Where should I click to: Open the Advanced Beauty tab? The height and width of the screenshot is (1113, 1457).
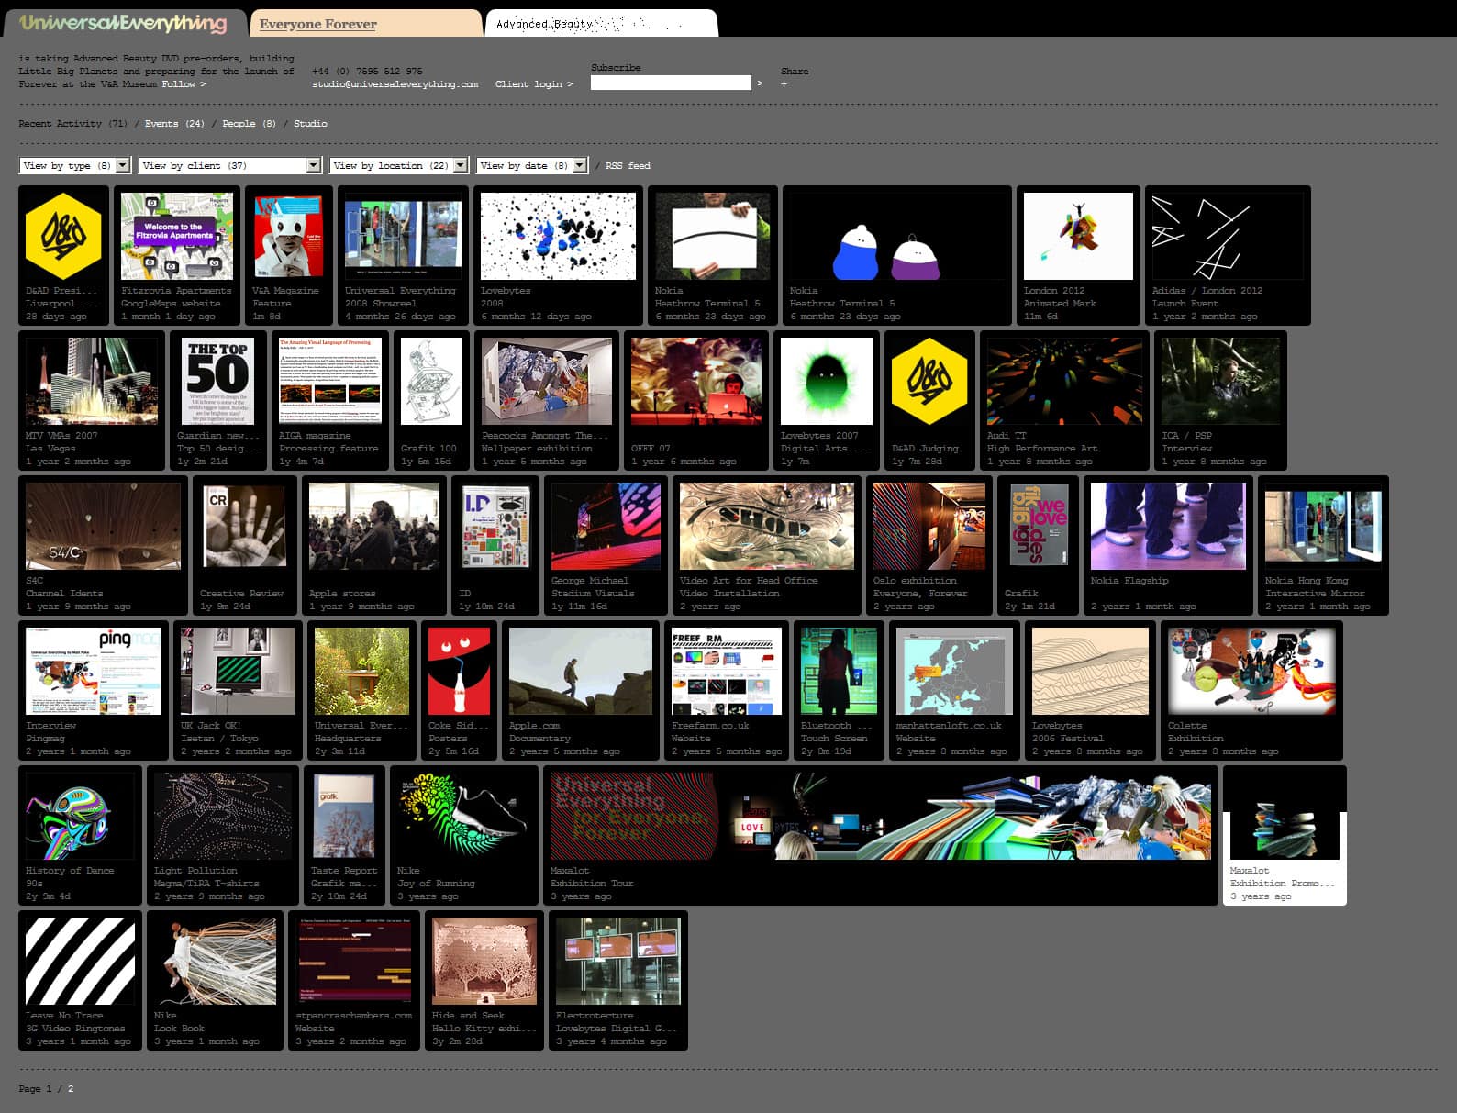[545, 24]
